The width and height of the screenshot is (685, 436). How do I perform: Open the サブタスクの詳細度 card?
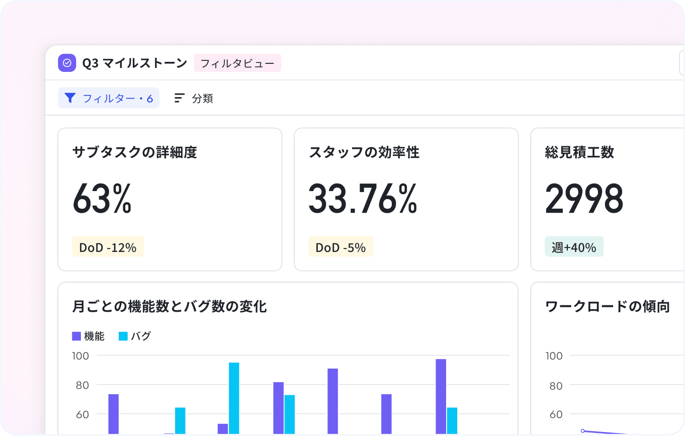[169, 199]
